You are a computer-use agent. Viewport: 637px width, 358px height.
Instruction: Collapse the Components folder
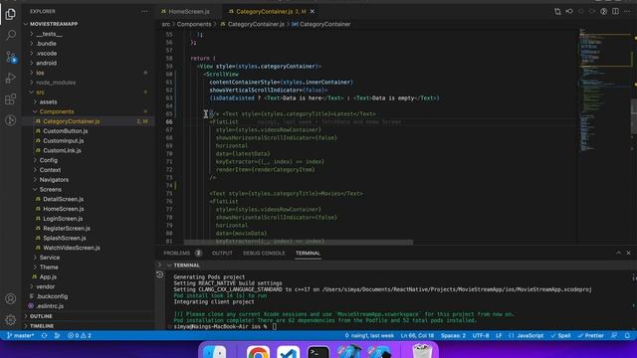tap(57, 111)
